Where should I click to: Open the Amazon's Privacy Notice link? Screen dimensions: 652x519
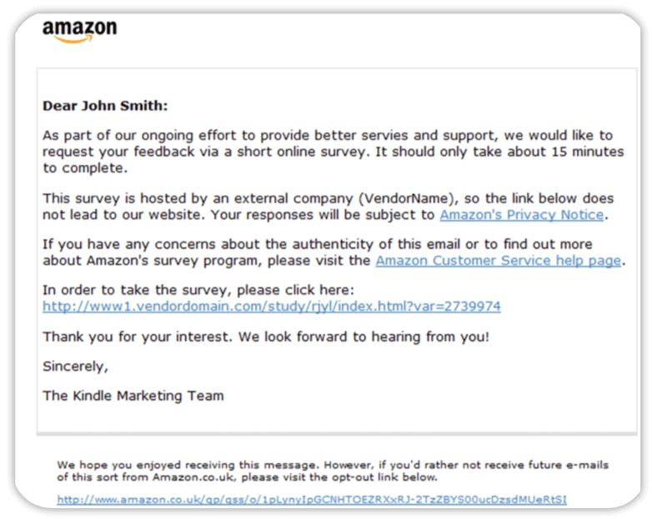[x=521, y=215]
